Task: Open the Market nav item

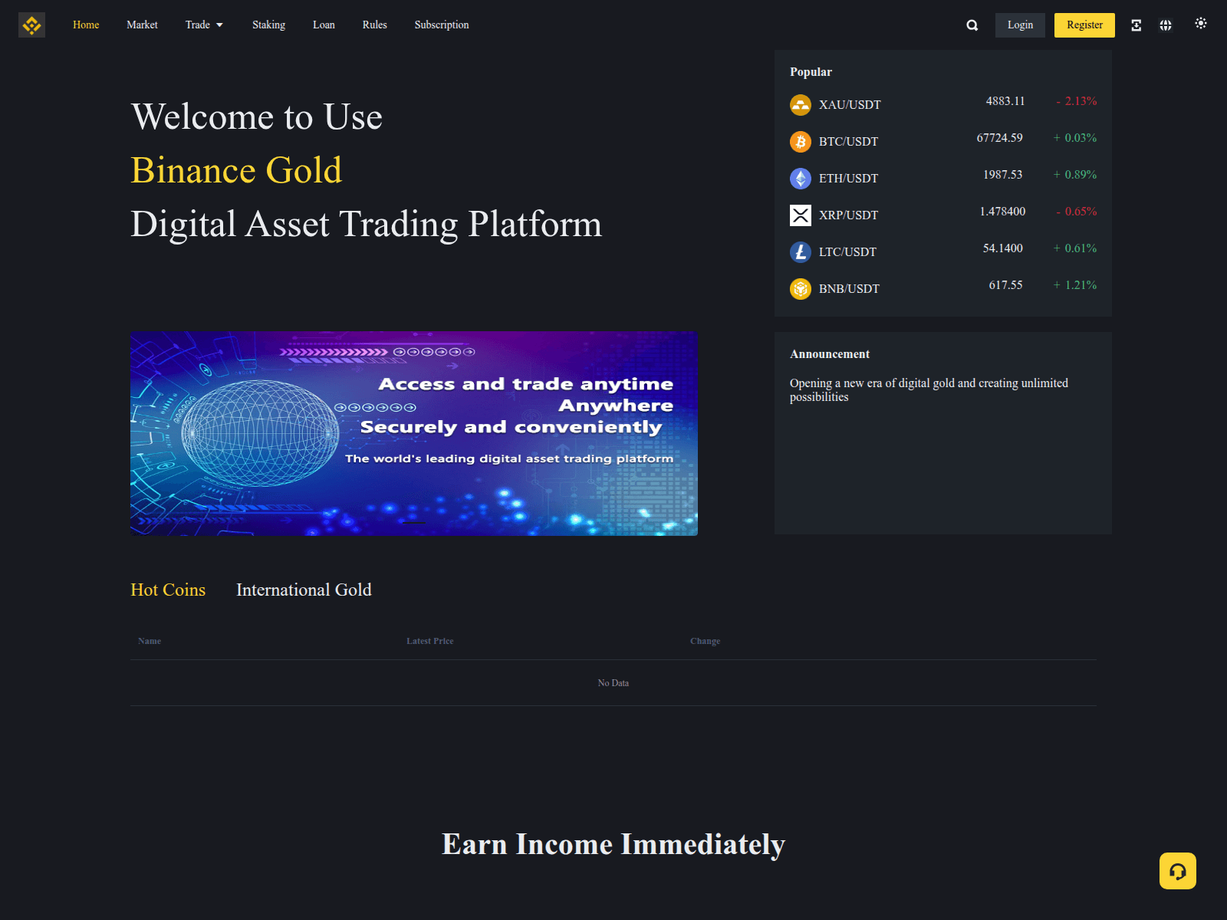Action: point(142,25)
